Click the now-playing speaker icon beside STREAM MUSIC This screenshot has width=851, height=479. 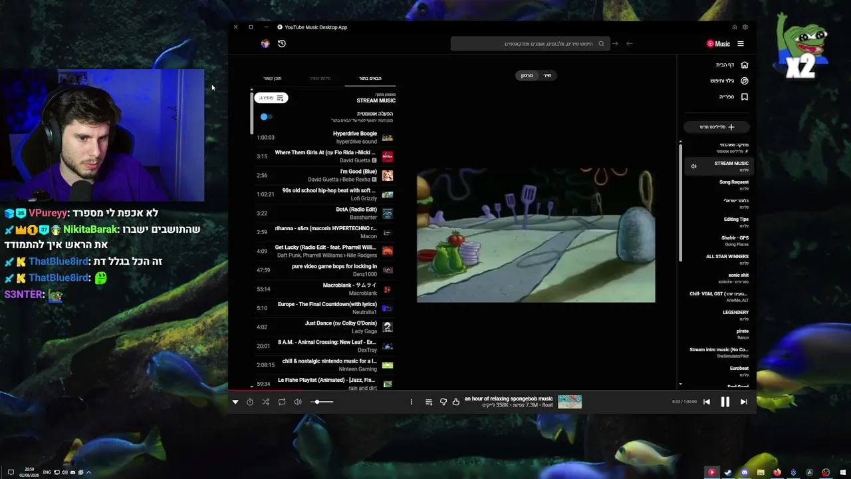pyautogui.click(x=693, y=166)
